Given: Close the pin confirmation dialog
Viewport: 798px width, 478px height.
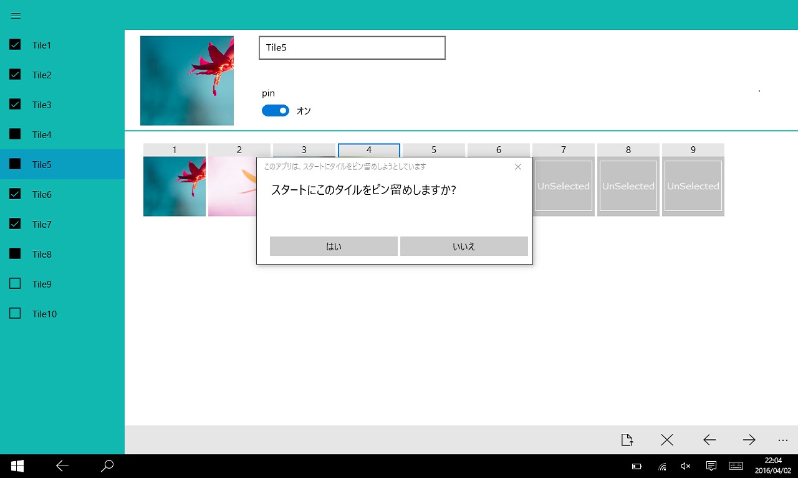Looking at the screenshot, I should 518,167.
